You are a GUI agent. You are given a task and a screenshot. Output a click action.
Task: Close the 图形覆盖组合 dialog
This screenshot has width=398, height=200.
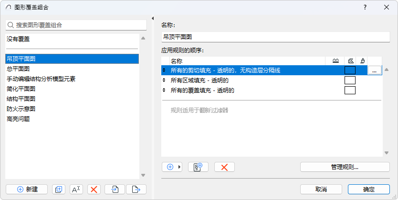tap(387, 7)
